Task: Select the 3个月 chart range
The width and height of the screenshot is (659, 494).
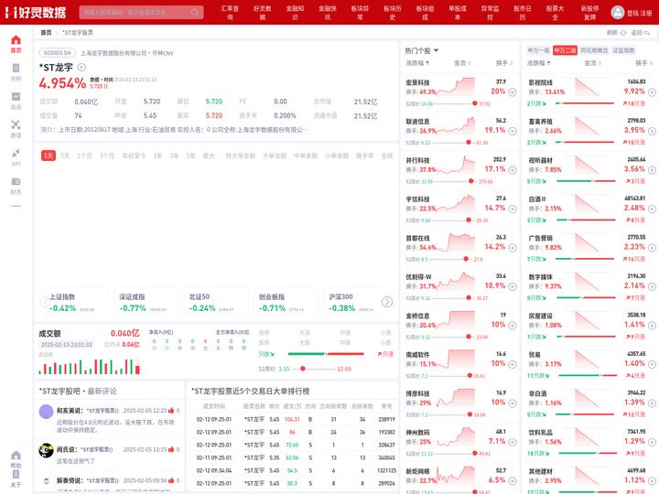Action: [x=107, y=156]
